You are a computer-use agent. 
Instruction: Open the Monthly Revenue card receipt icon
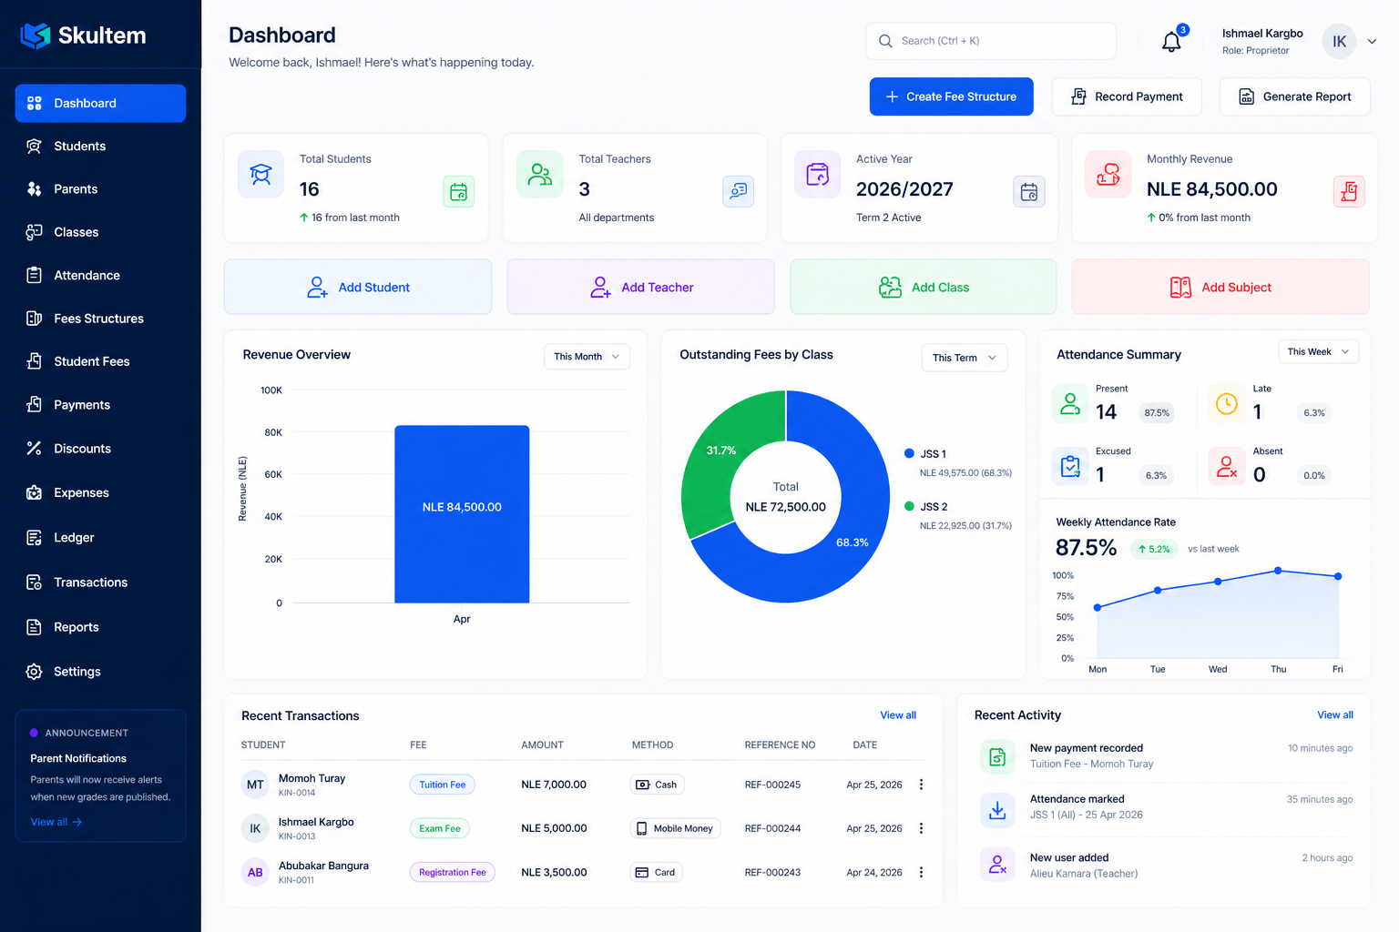1349,192
